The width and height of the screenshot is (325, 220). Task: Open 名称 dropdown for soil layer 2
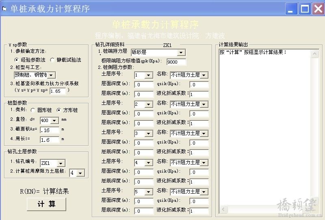204,104
